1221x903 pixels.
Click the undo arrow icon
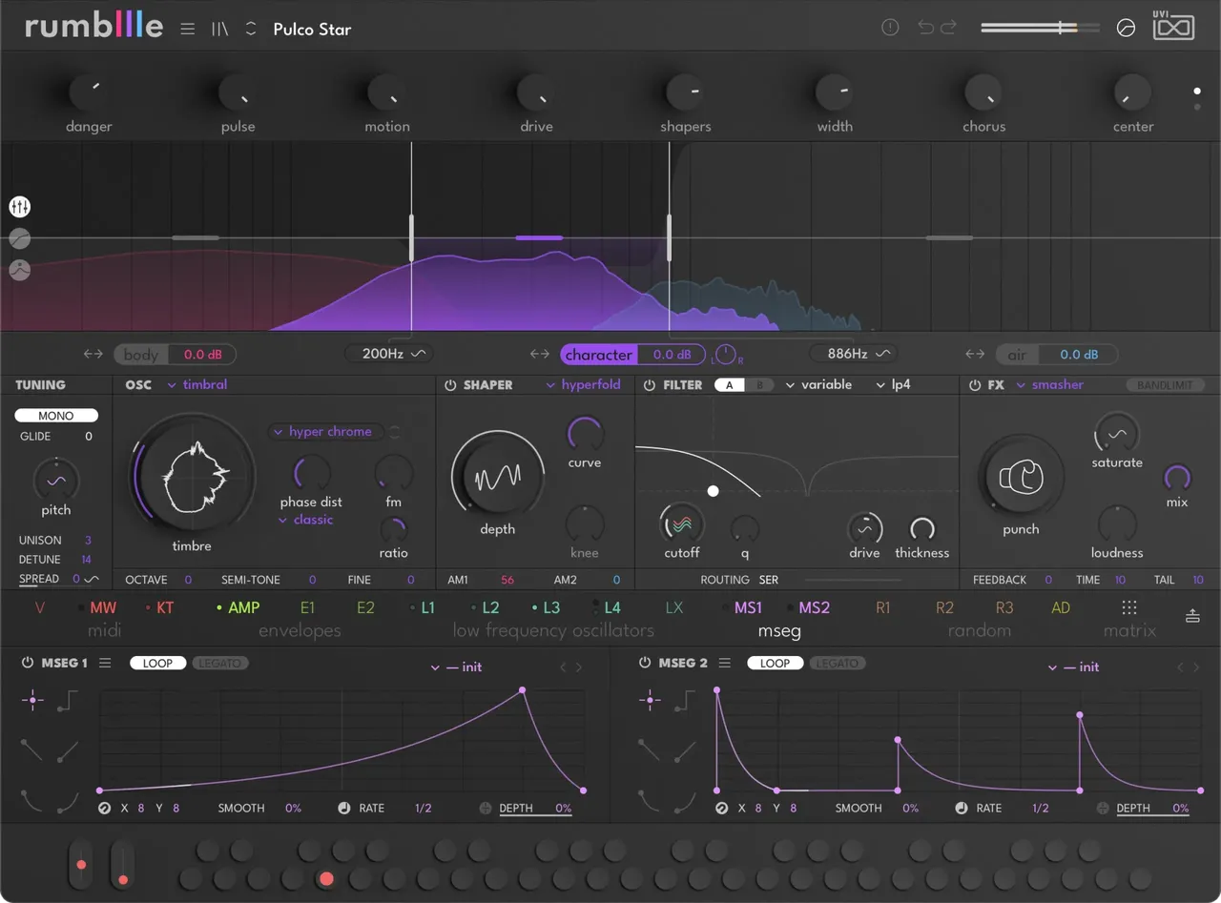(x=925, y=28)
